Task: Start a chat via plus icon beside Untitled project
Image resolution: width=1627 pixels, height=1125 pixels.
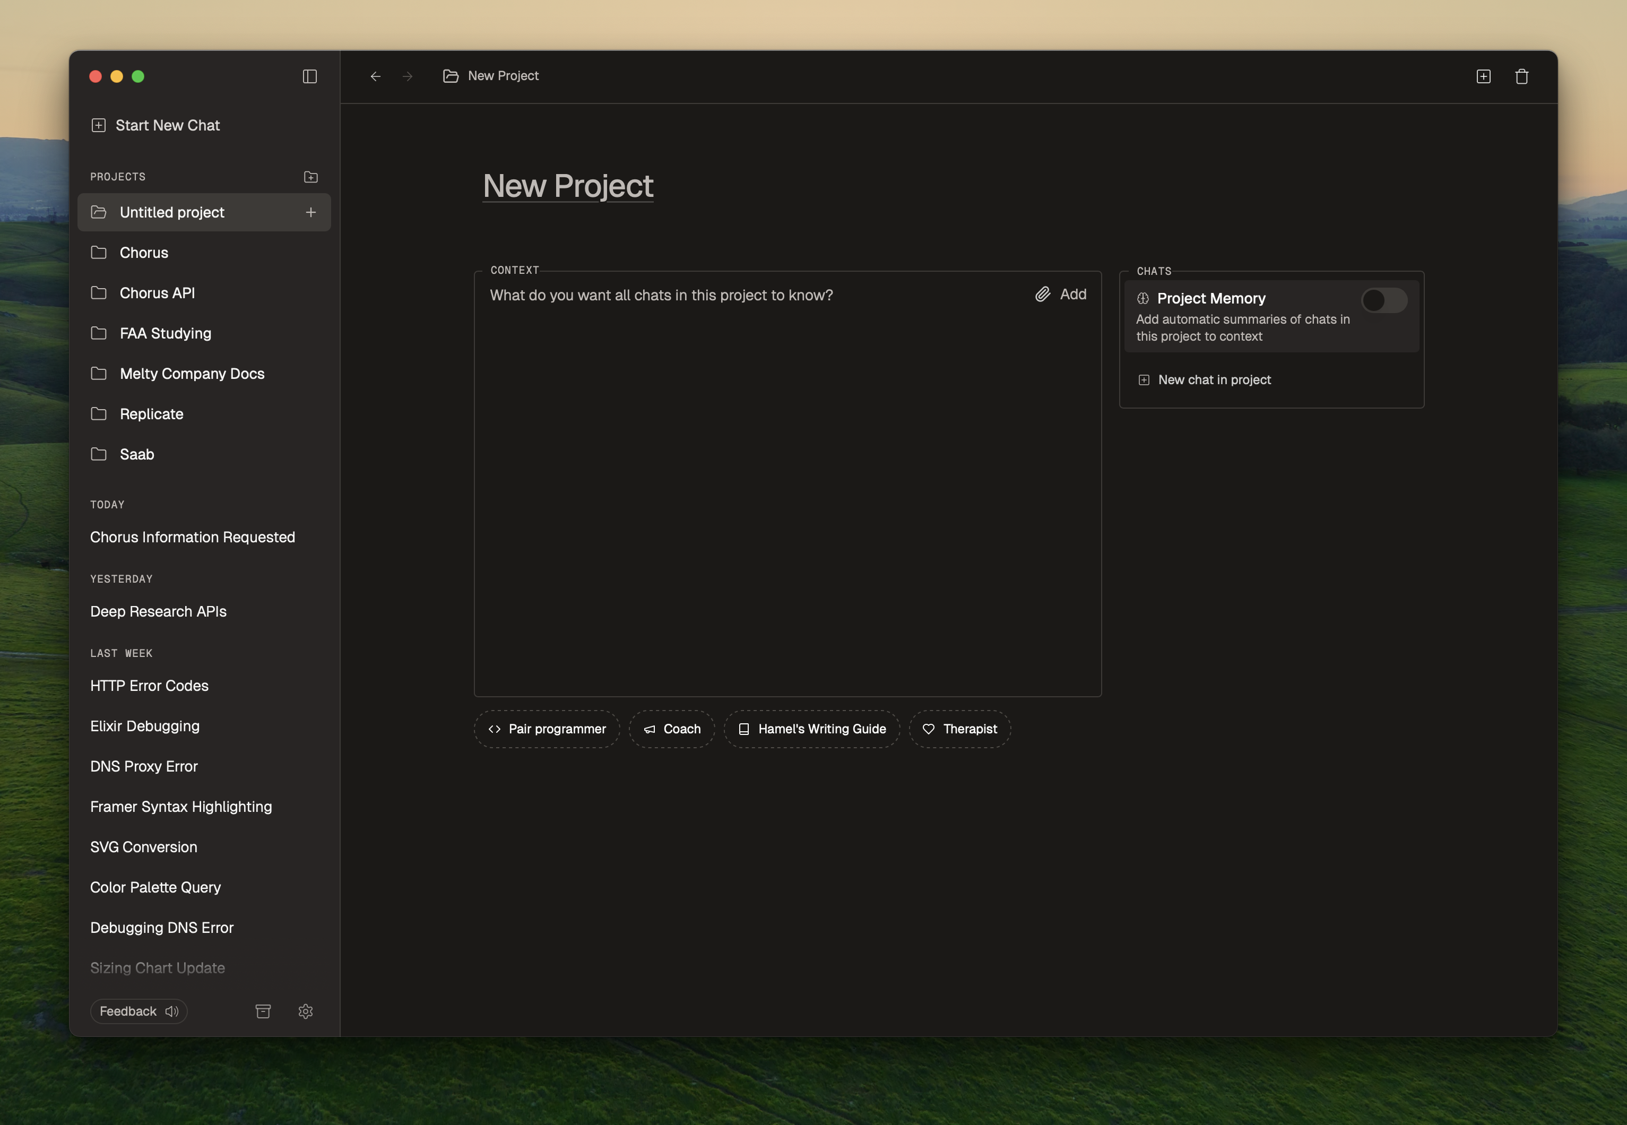Action: coord(311,211)
